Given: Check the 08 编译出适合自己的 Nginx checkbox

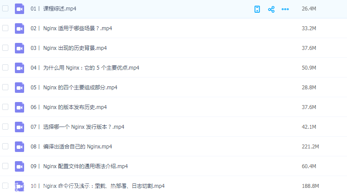Looking at the screenshot, I should click(5, 146).
